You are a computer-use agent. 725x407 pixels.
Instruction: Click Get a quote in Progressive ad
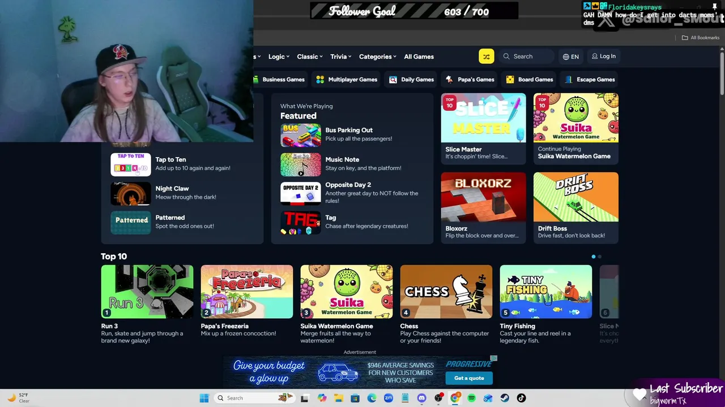click(x=469, y=378)
